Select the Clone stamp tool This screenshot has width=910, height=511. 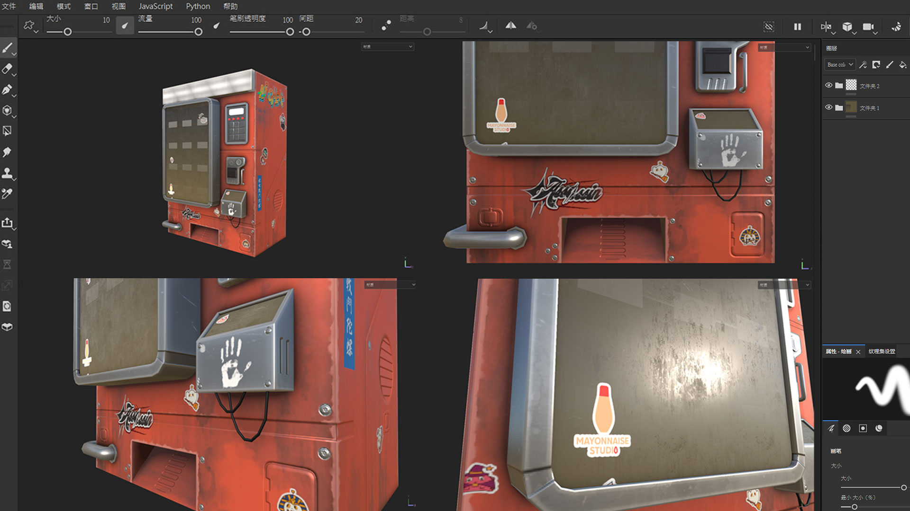click(7, 173)
